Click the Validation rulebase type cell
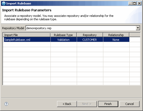The height and width of the screenshot is (111, 143). point(64,39)
